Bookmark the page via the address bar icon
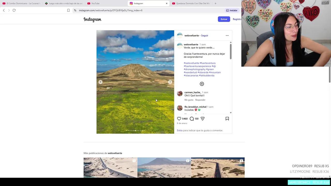The height and width of the screenshot is (186, 331). 68,10
